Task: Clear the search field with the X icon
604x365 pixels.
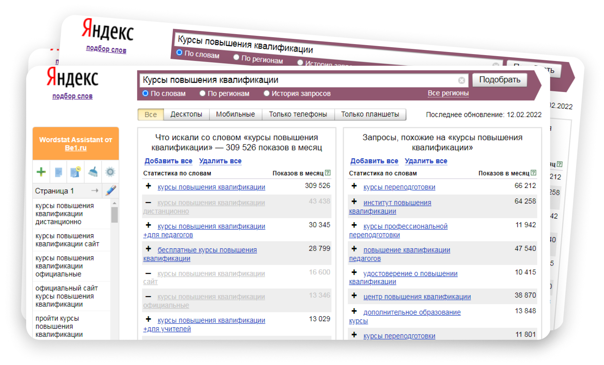Action: (x=461, y=80)
